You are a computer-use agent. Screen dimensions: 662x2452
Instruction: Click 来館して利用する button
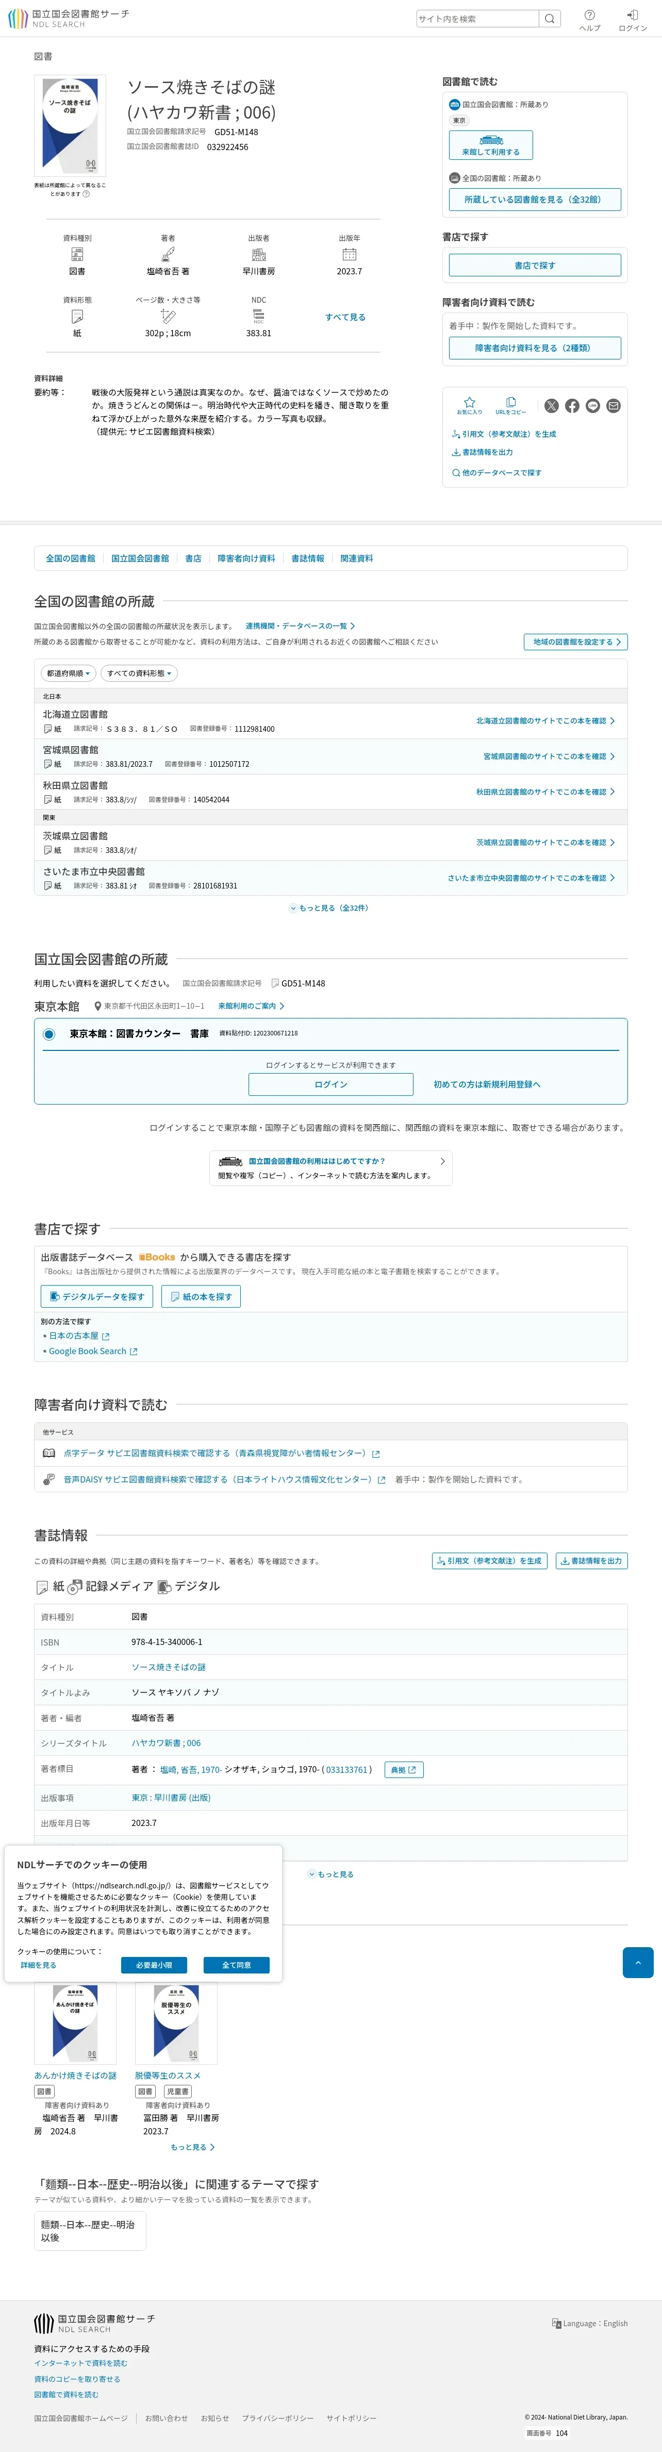[491, 145]
